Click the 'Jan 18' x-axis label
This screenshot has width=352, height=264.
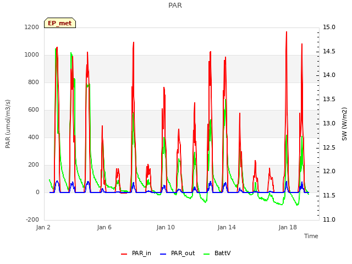click(x=288, y=227)
